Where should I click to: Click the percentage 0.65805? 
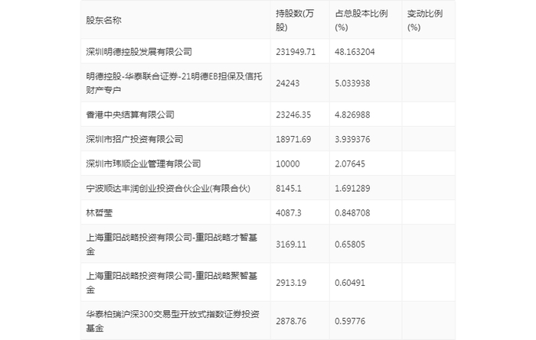[350, 244]
